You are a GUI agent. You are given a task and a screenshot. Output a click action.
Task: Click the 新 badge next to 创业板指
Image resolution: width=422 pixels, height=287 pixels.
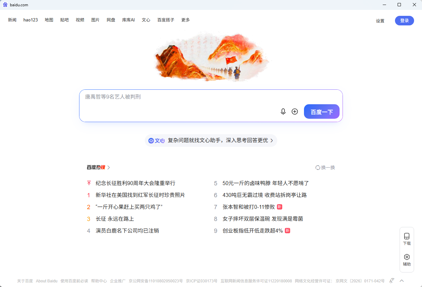click(287, 231)
